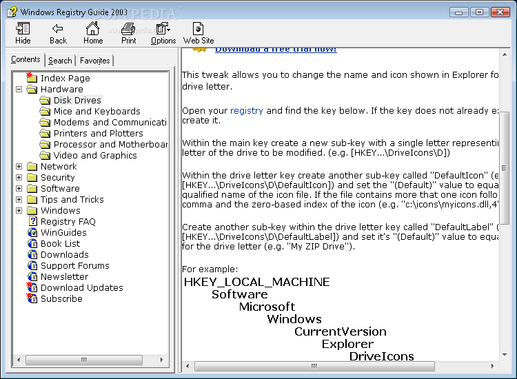Click the WinGuides web page icon
517x379 pixels.
pos(32,233)
